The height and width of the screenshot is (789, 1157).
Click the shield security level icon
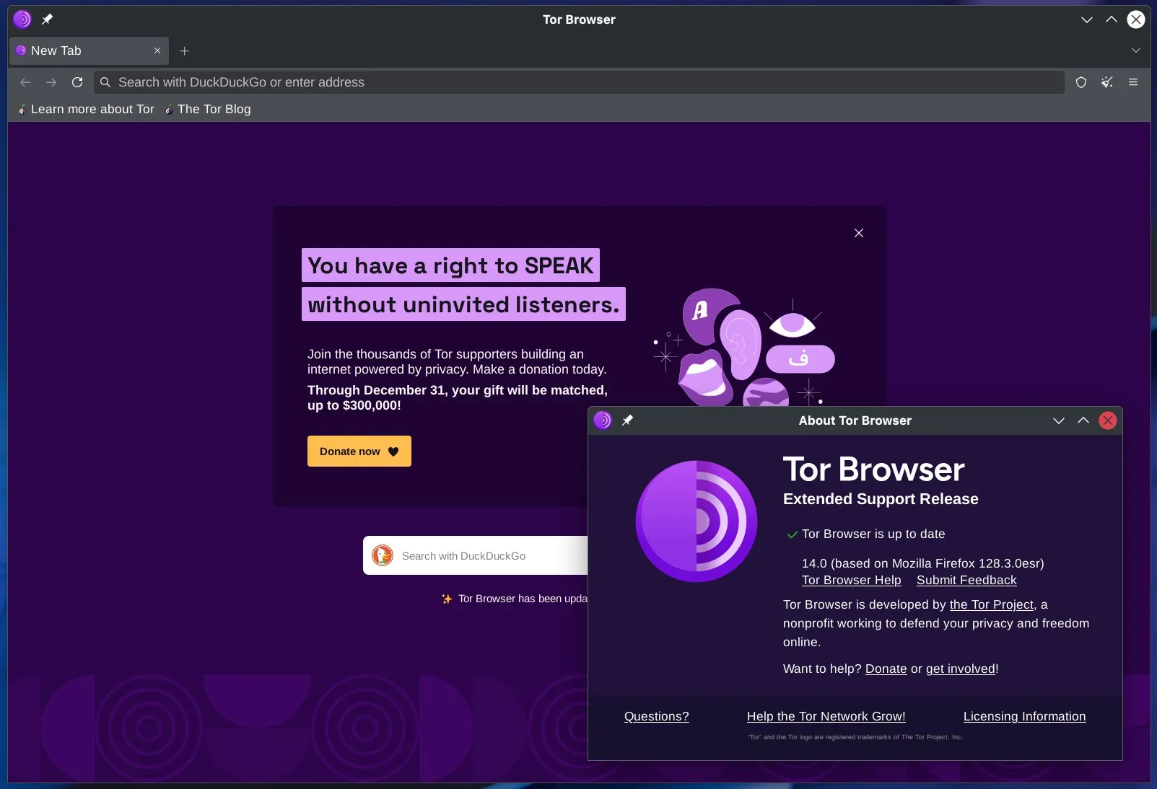point(1080,82)
